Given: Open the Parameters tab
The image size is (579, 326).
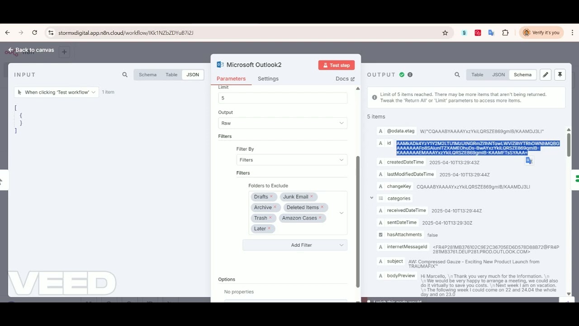Looking at the screenshot, I should (x=231, y=79).
